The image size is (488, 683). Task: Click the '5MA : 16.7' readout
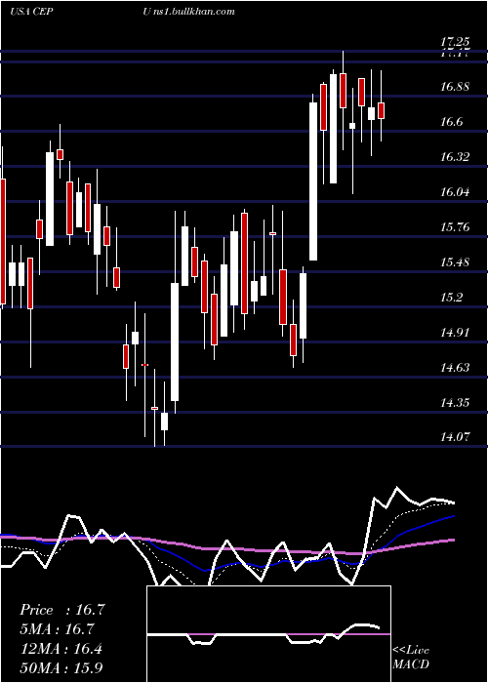point(57,629)
